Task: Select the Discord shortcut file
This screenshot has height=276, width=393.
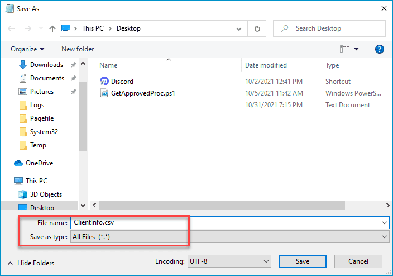Action: point(122,82)
